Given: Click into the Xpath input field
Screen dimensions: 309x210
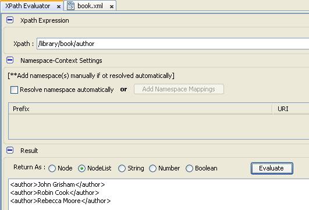Looking at the screenshot, I should click(173, 44).
